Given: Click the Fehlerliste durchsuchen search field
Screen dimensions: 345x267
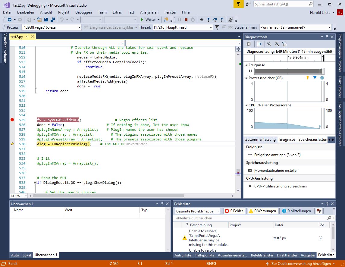Looking at the screenshot, I should click(x=250, y=218).
